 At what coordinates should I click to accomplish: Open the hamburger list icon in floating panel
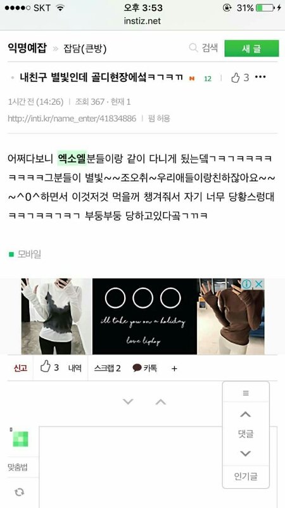pyautogui.click(x=246, y=393)
